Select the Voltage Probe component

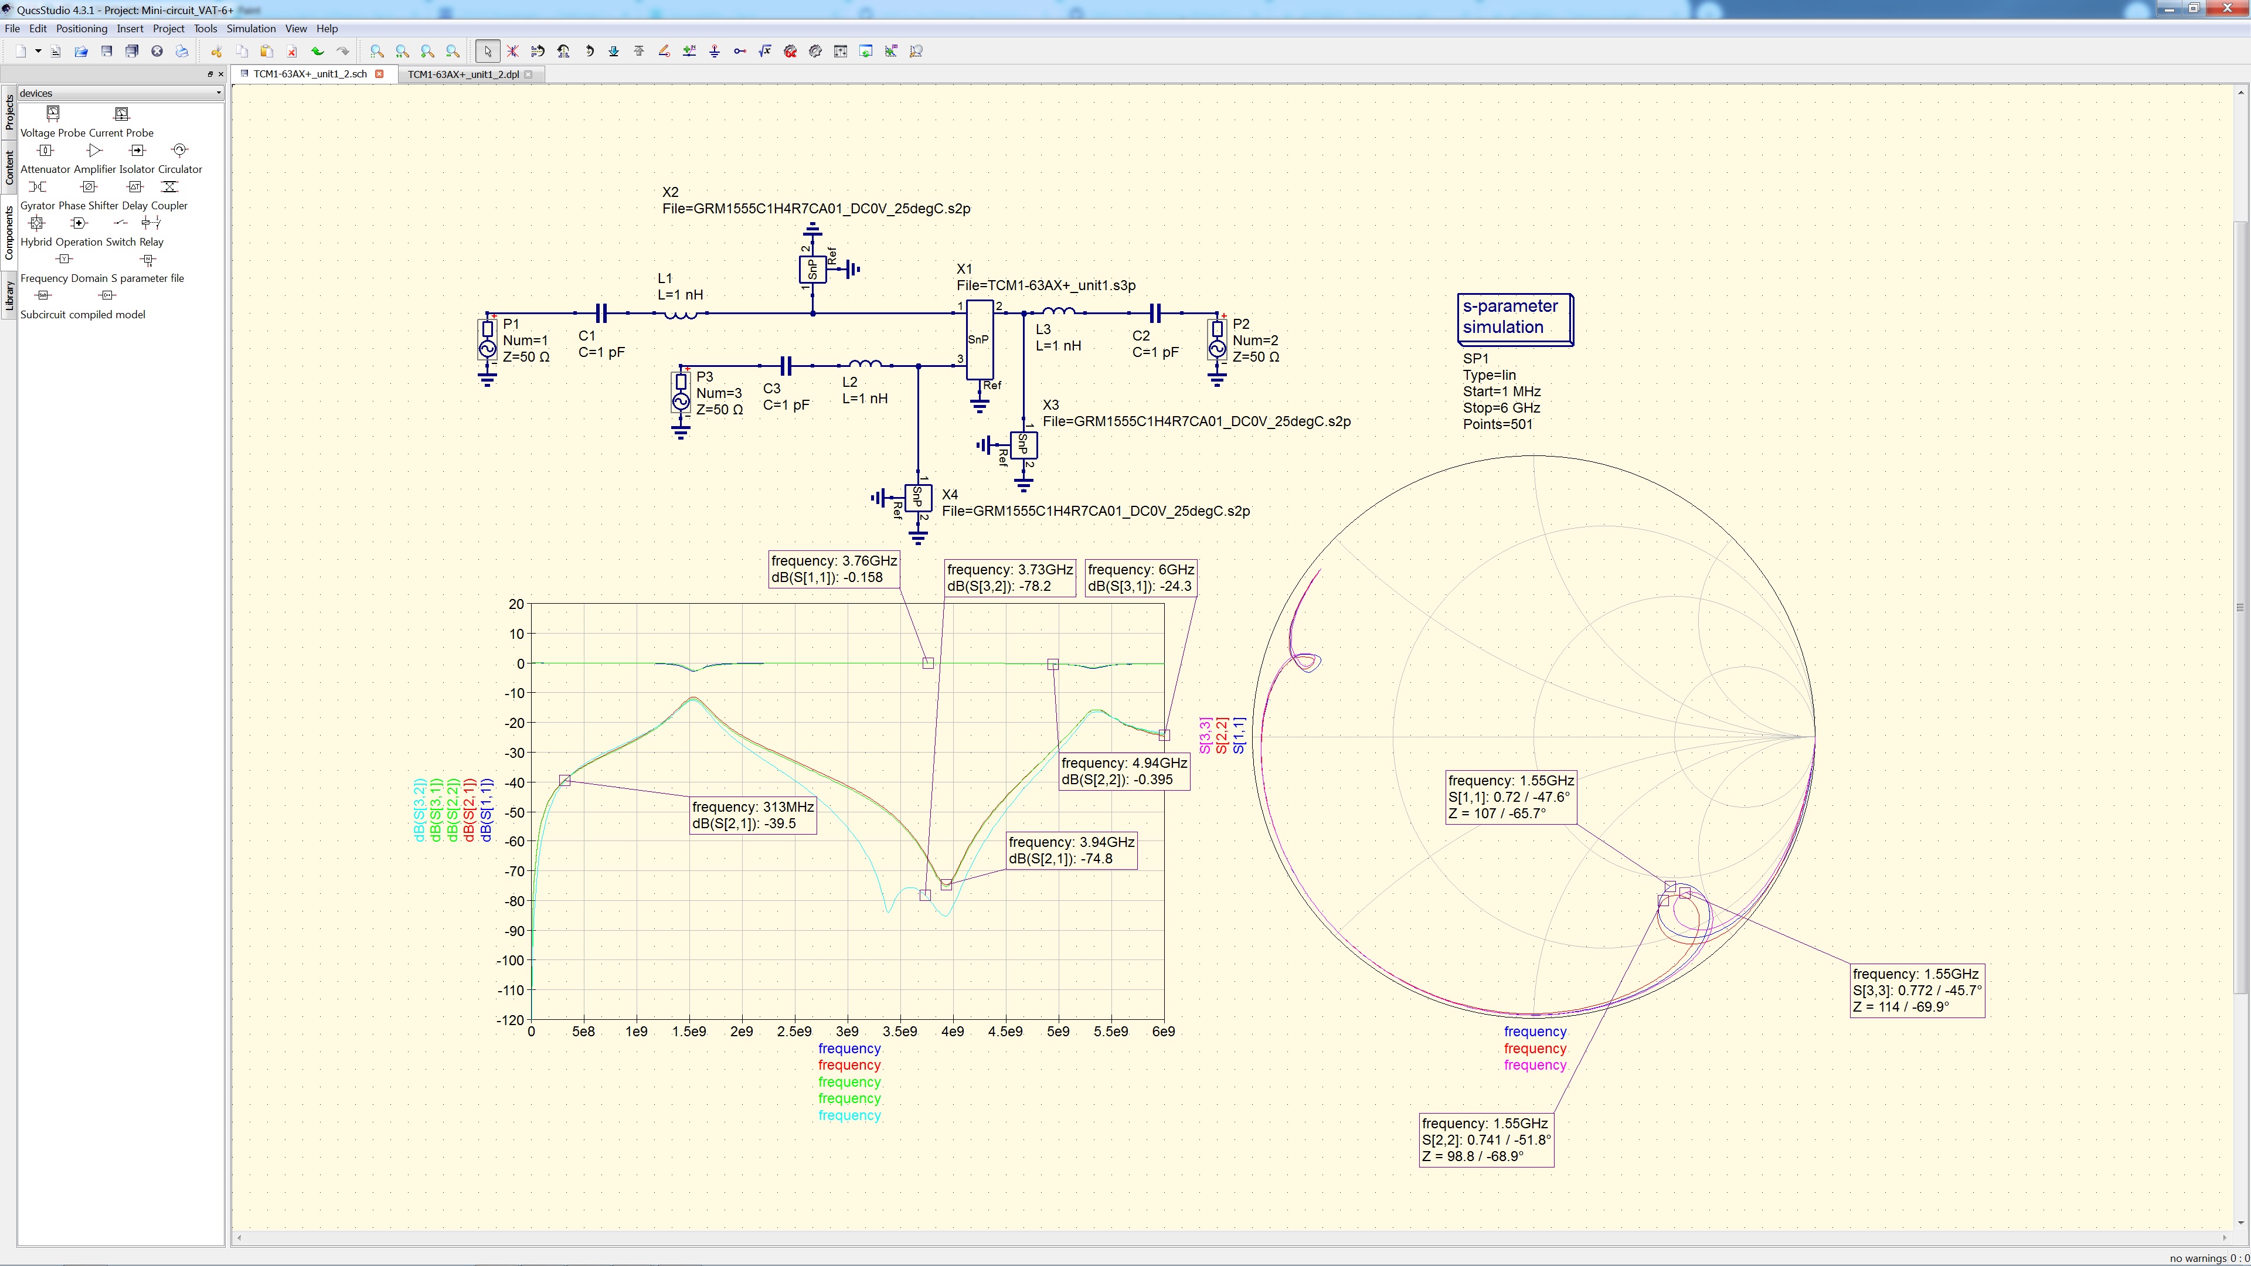[x=53, y=113]
